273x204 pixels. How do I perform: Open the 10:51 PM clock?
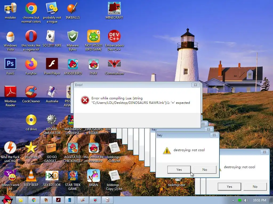pyautogui.click(x=260, y=200)
